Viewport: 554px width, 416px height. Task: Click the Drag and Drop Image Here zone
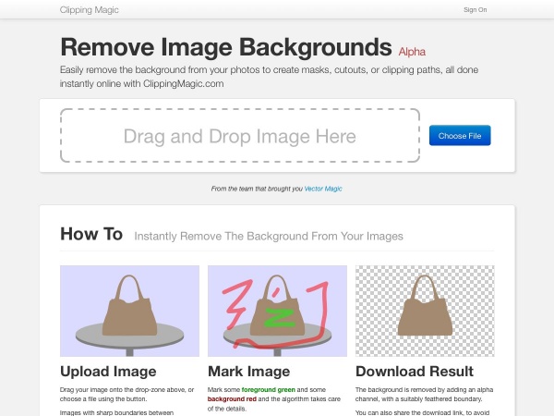coord(240,136)
